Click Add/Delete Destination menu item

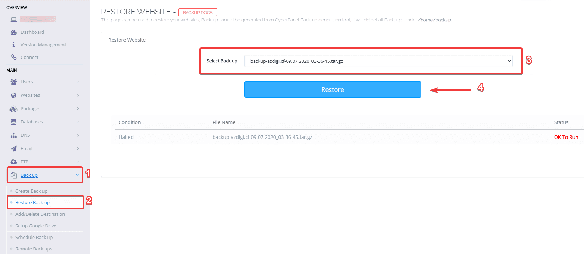[x=40, y=214]
